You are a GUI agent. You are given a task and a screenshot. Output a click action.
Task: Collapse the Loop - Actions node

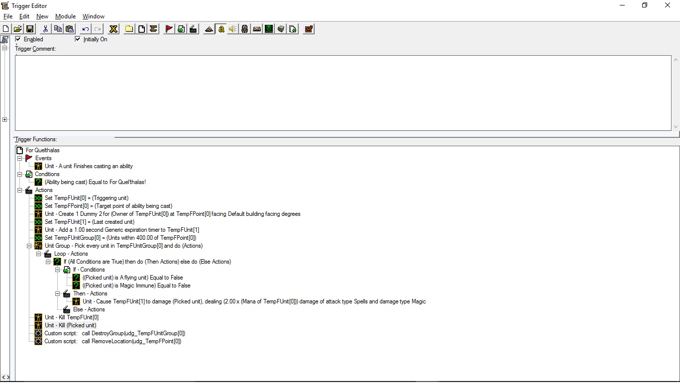(39, 254)
